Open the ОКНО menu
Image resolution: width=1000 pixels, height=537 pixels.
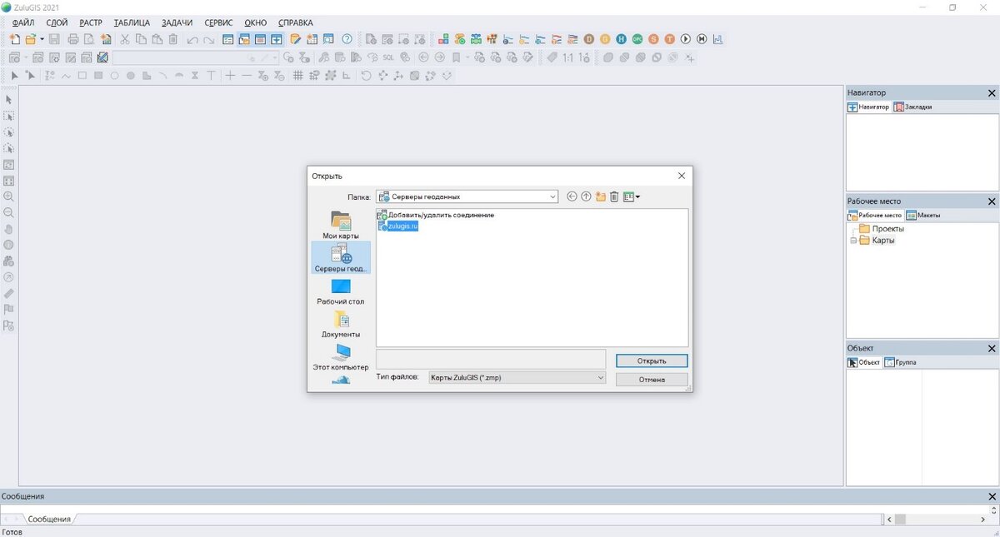coord(256,22)
